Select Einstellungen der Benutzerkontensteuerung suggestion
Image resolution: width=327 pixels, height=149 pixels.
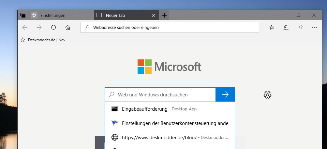tap(170, 123)
